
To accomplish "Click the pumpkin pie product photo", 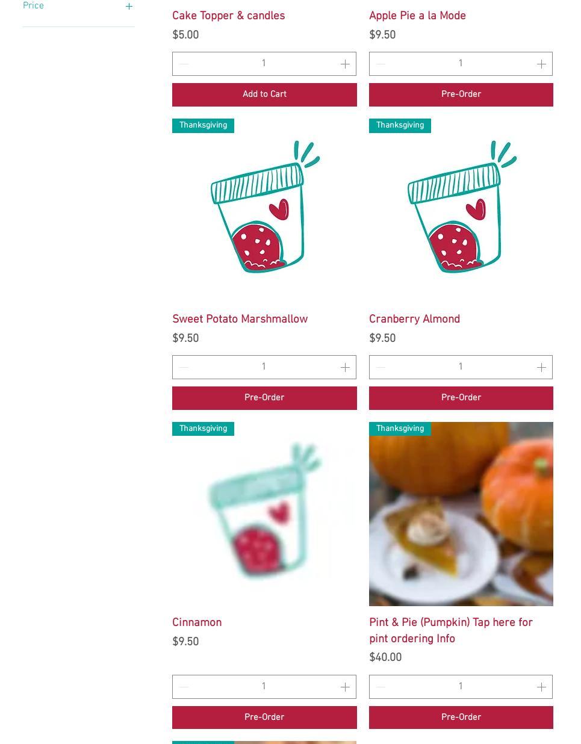I will [x=461, y=514].
